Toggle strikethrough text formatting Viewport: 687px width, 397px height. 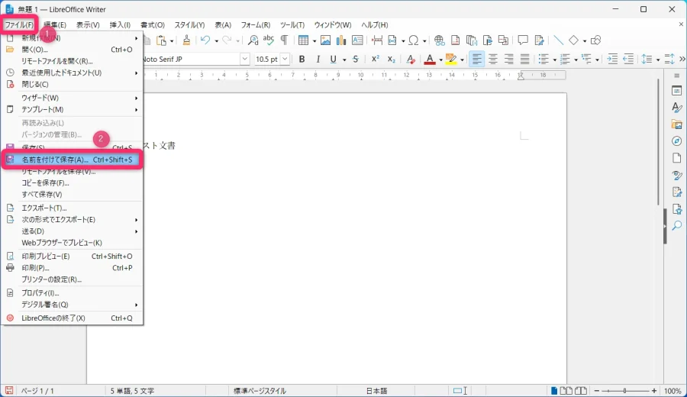point(356,59)
